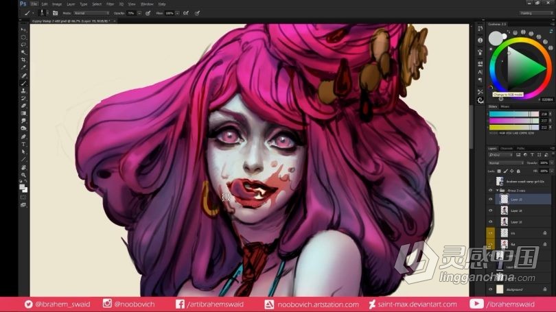The image size is (556, 312).
Task: Change screen mode from toolbox bottom
Action: coord(23,205)
